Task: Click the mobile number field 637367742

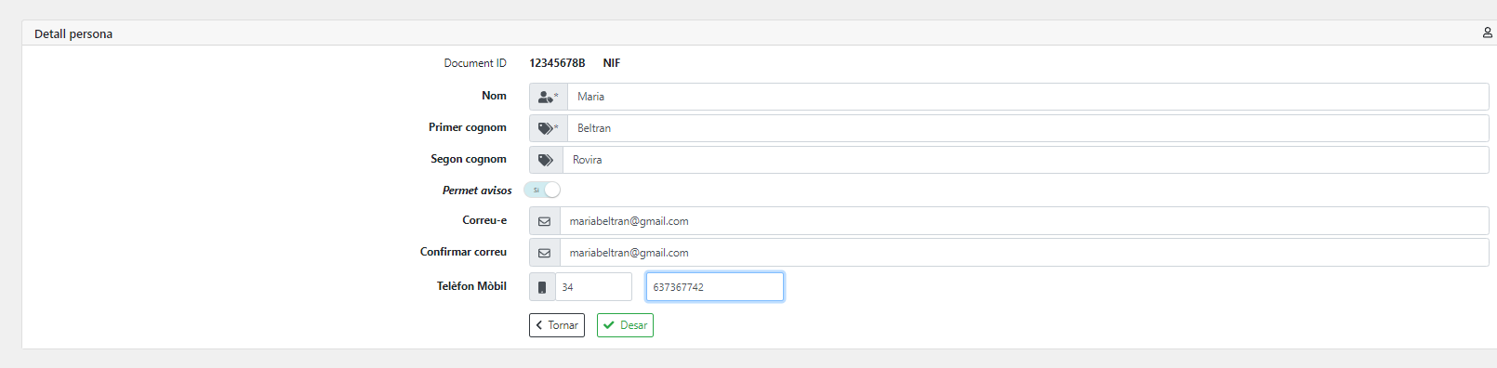Action: (x=715, y=287)
